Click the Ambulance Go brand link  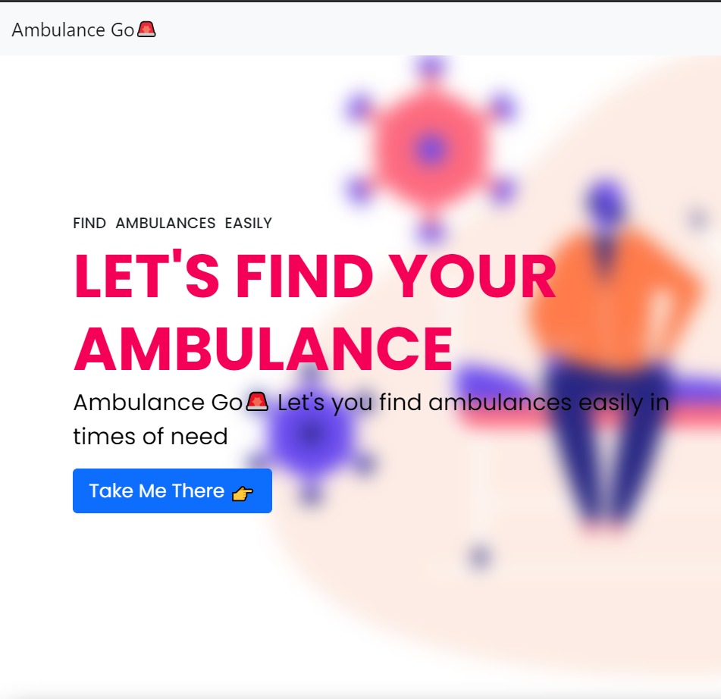pos(83,30)
